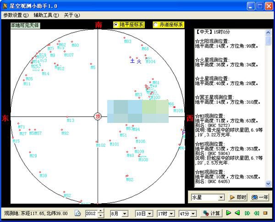Click the info panel scrollbar down arrow

(x=268, y=184)
